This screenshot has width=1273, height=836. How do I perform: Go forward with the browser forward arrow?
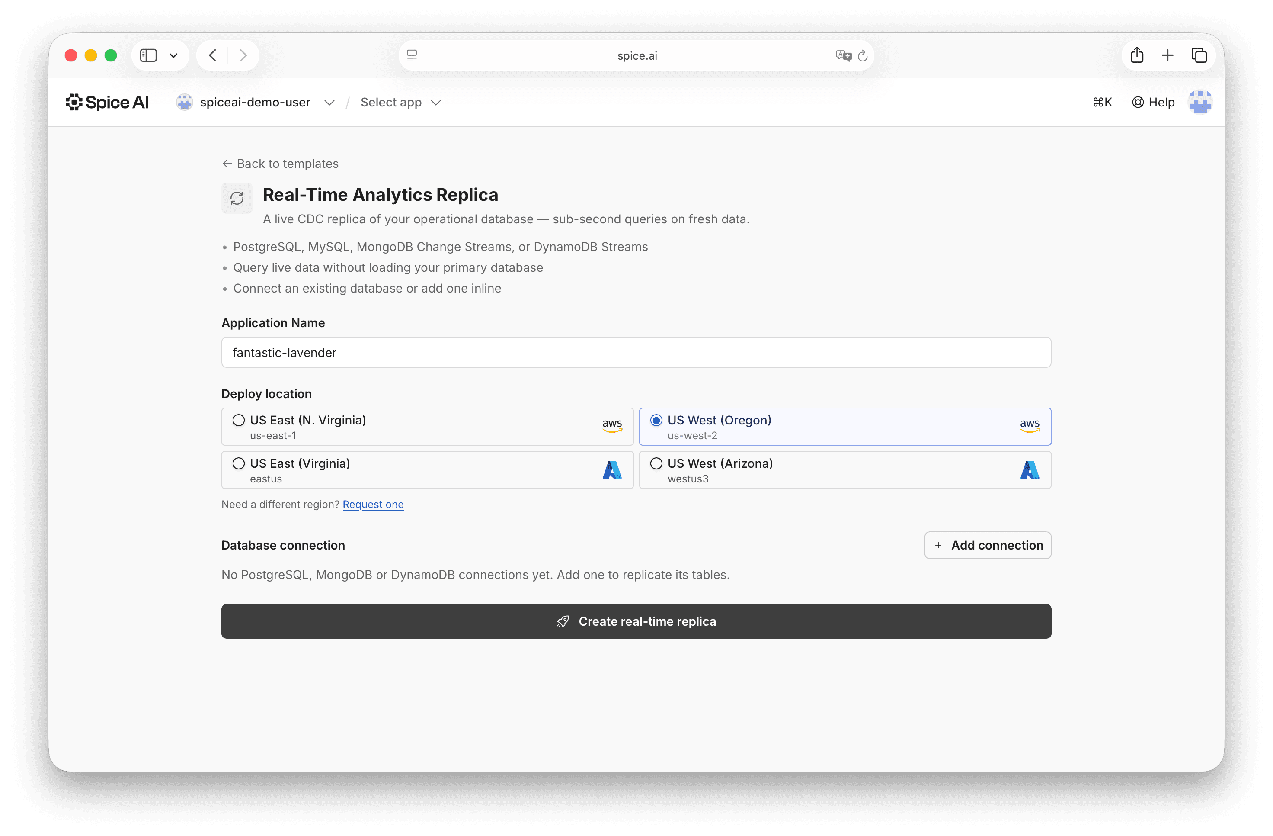[243, 56]
